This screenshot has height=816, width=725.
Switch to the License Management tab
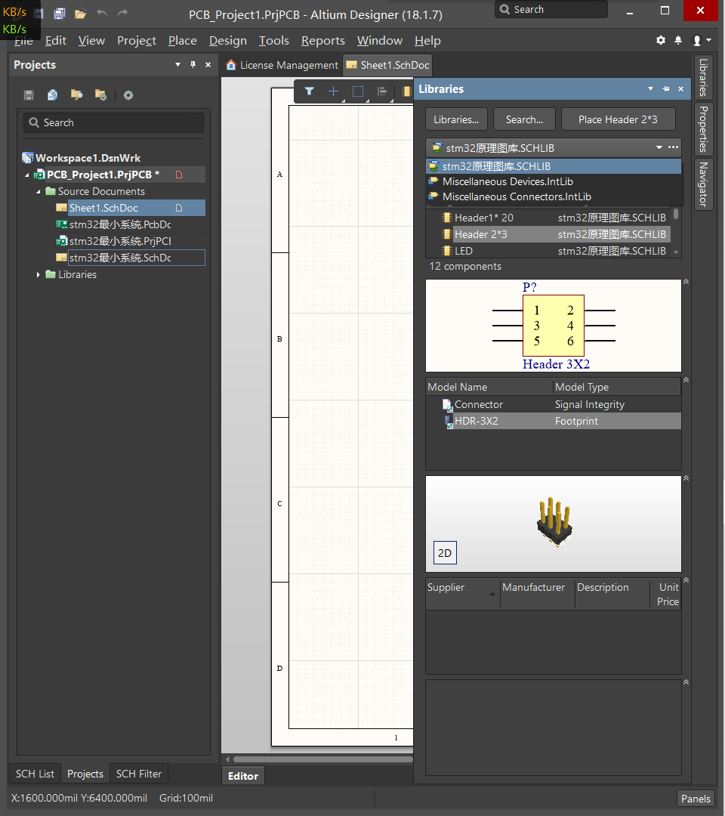tap(282, 65)
